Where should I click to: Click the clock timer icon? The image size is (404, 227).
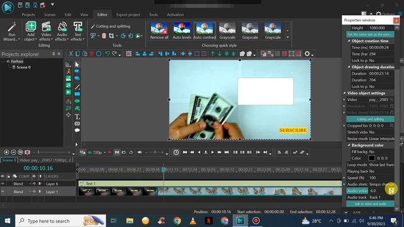(176, 153)
